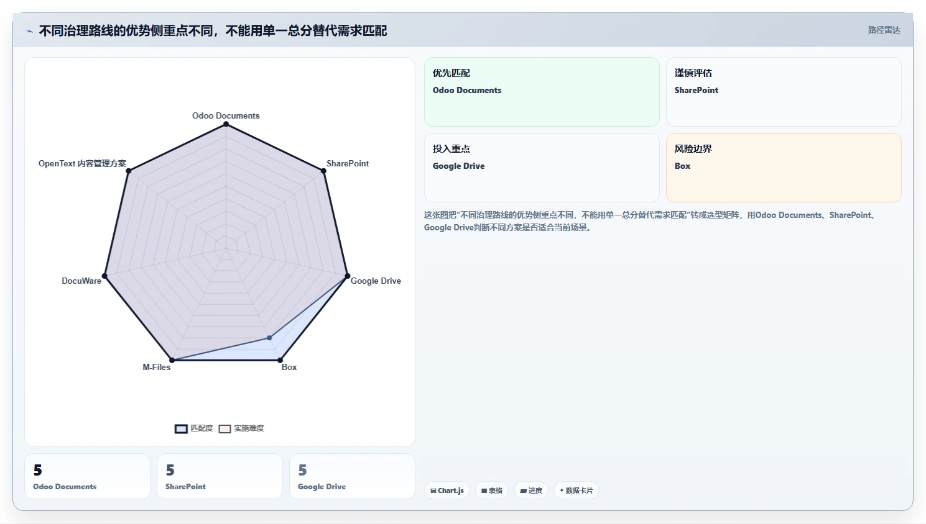Open the orange 风险边界 card with Box
Image resolution: width=926 pixels, height=524 pixels.
[x=784, y=168]
